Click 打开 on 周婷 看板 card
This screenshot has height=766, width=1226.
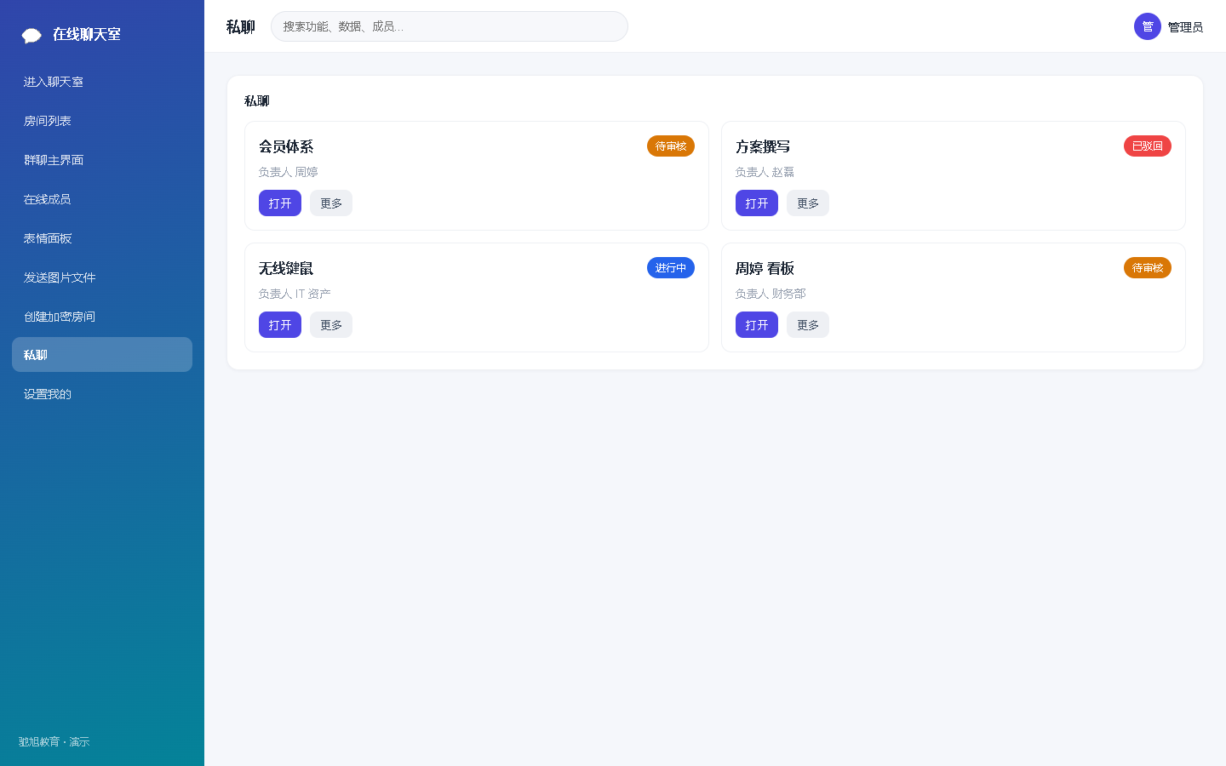tap(757, 325)
